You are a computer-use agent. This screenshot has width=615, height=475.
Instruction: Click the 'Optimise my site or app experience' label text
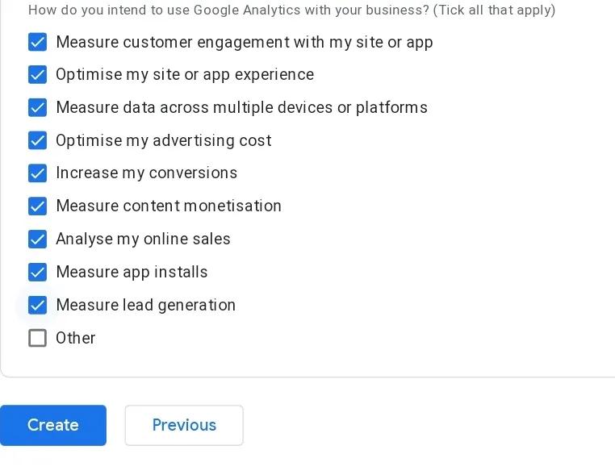tap(184, 75)
